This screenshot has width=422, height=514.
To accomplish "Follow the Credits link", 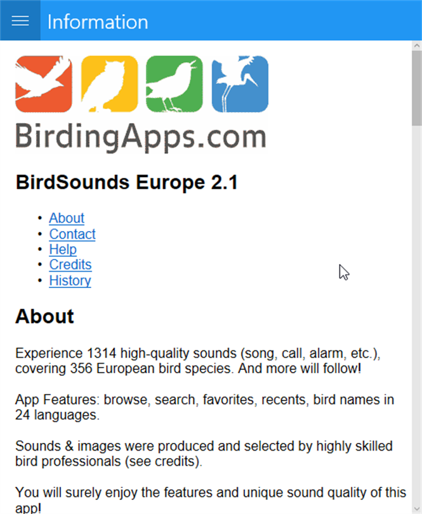I will [70, 265].
